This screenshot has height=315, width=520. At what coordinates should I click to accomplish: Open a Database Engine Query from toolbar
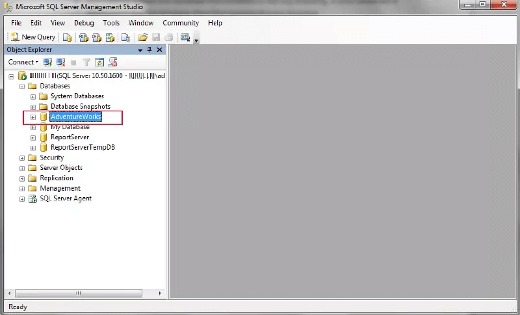pos(68,38)
